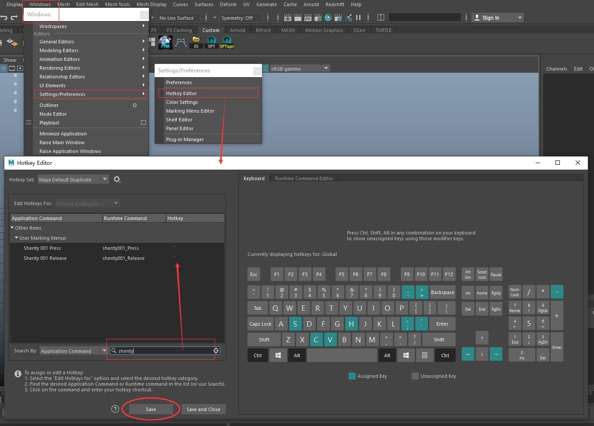Image resolution: width=594 pixels, height=426 pixels.
Task: Open the Hypershade sphere icon
Action: [328, 18]
